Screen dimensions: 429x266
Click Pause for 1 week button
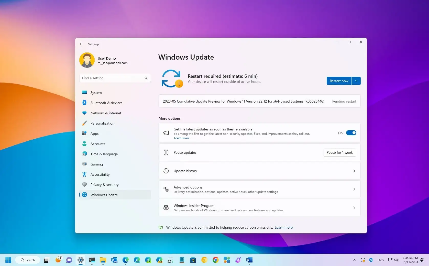click(339, 152)
